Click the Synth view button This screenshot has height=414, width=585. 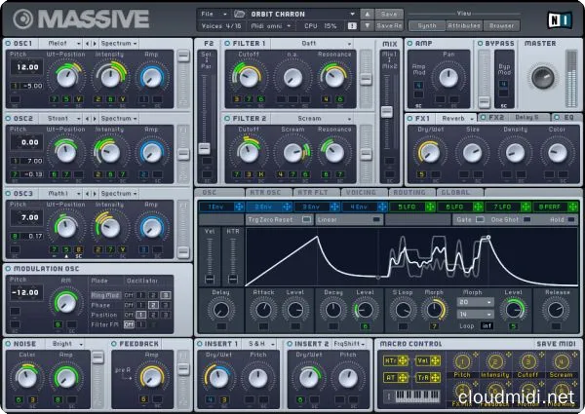point(427,25)
